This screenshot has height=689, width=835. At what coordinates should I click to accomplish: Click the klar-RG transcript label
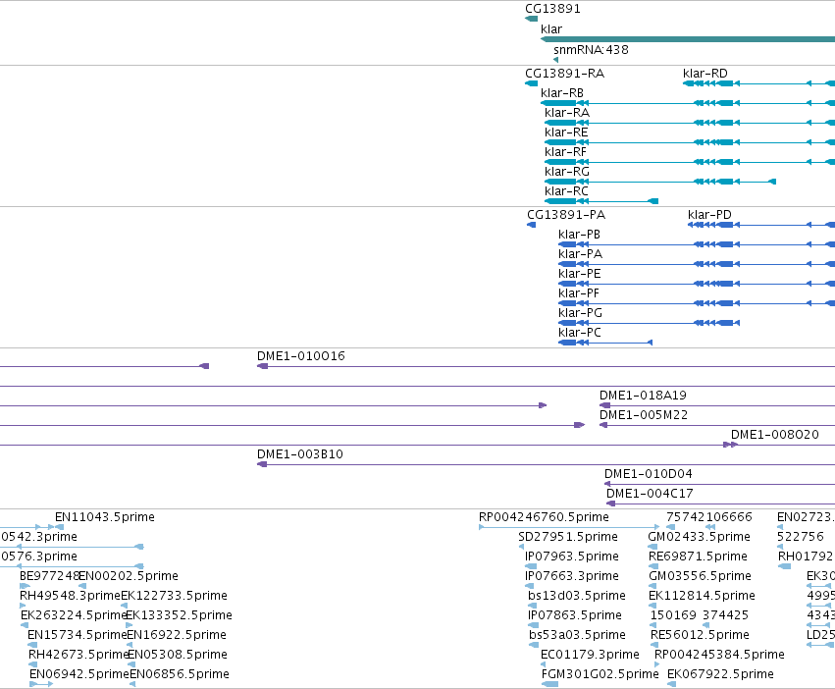pos(567,172)
